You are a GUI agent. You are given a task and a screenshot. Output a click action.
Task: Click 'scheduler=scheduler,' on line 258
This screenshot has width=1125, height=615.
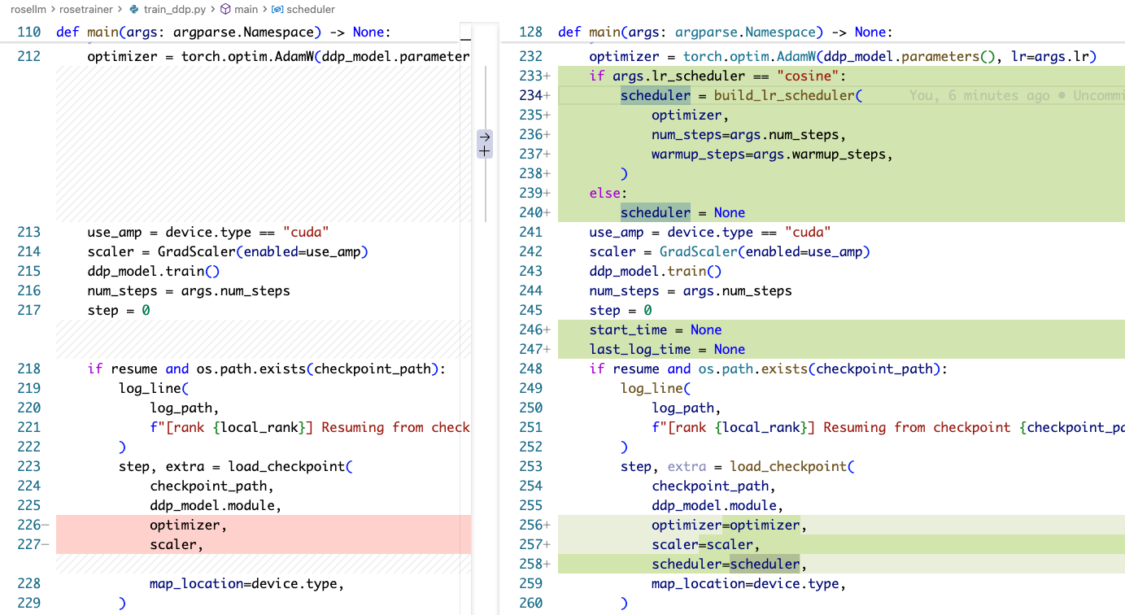click(x=730, y=564)
